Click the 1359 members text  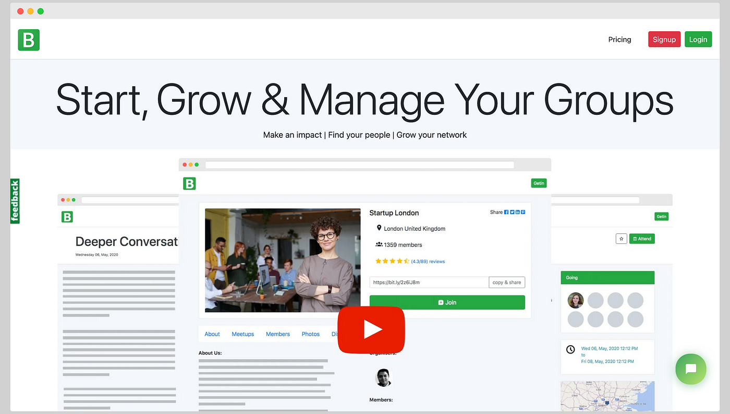click(403, 245)
